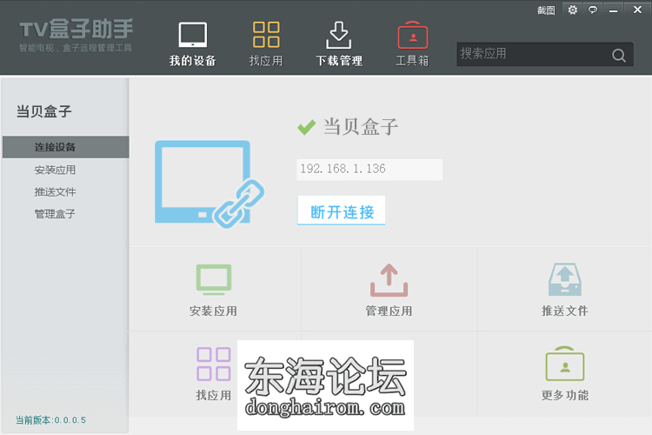The width and height of the screenshot is (652, 435).
Task: Click the 安装应用 green monitor tile
Action: 214,290
